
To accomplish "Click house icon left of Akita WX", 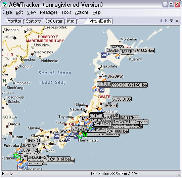I will (x=95, y=89).
